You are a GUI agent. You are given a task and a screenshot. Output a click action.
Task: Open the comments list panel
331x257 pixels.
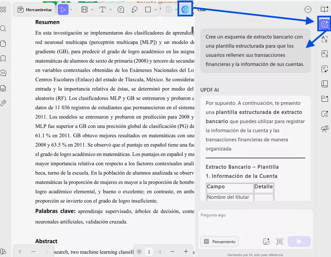click(3, 73)
